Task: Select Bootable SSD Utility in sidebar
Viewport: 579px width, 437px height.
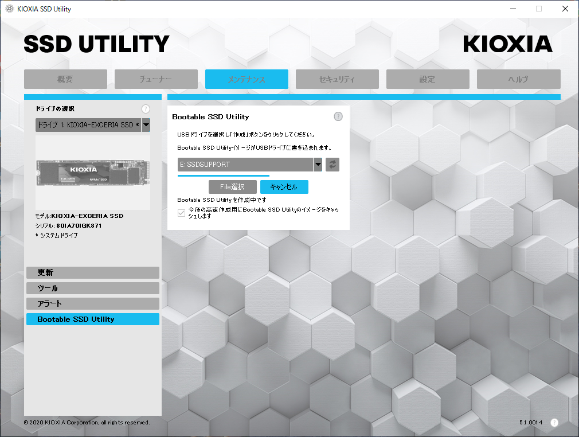Action: 93,319
